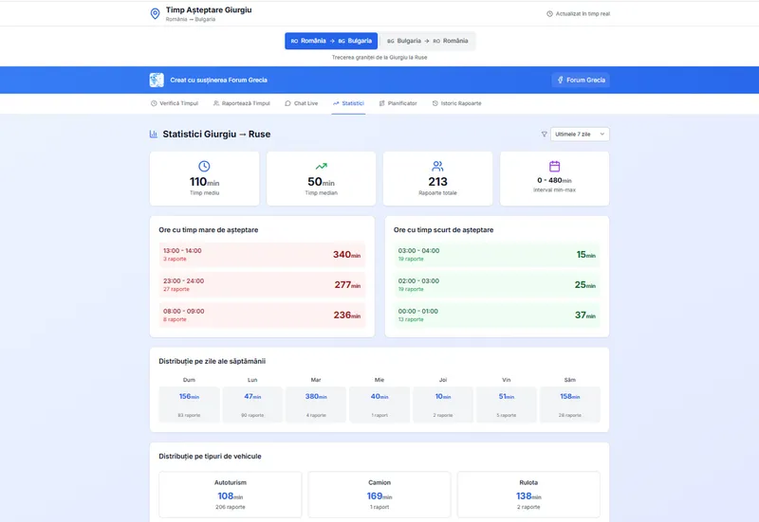Open the Istoric Rapoarte tab

coord(456,103)
